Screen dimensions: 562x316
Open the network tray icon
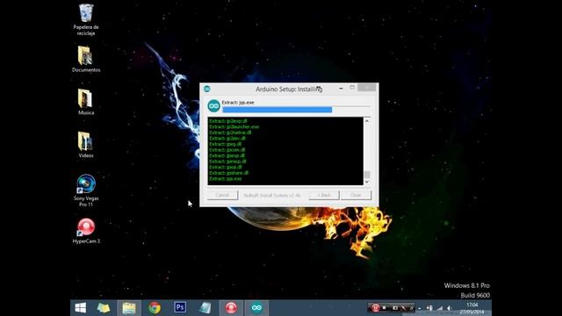439,308
